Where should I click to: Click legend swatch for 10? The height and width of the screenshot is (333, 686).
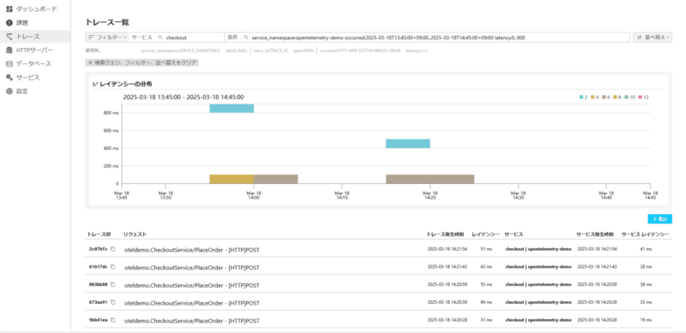pos(627,97)
